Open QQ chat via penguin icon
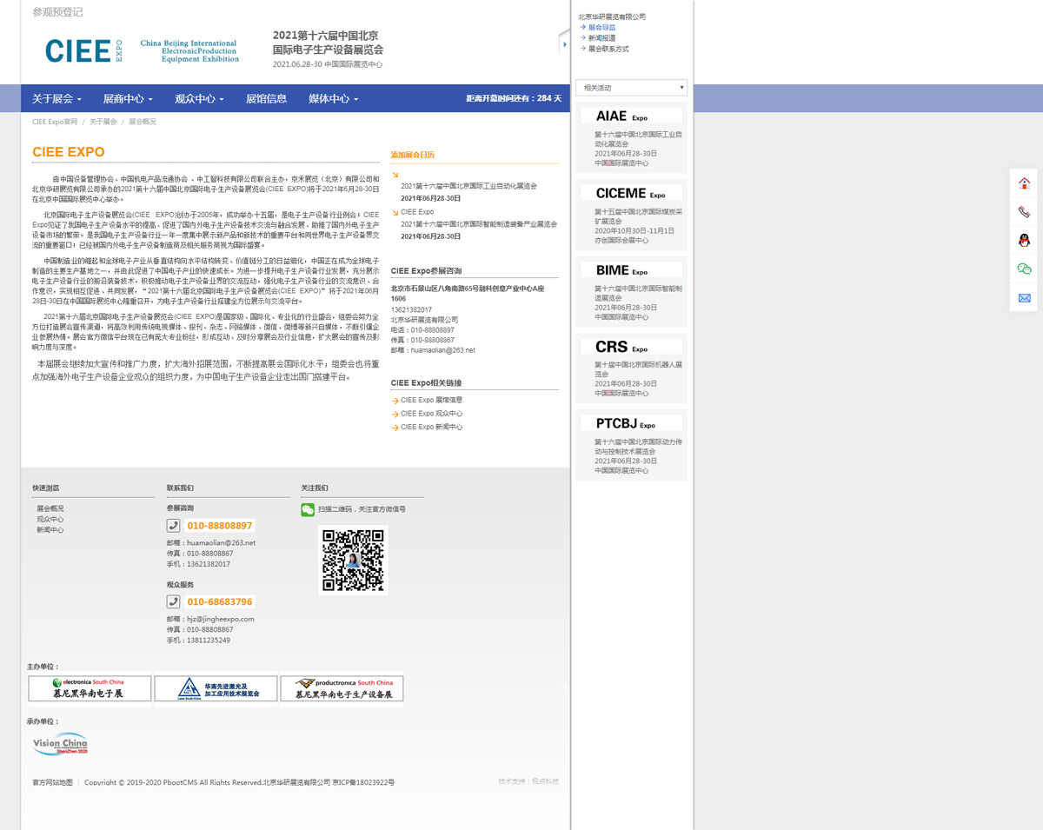This screenshot has height=830, width=1043. [1024, 240]
